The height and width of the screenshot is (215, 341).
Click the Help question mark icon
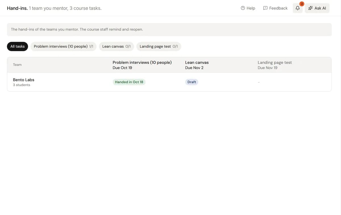point(243,8)
